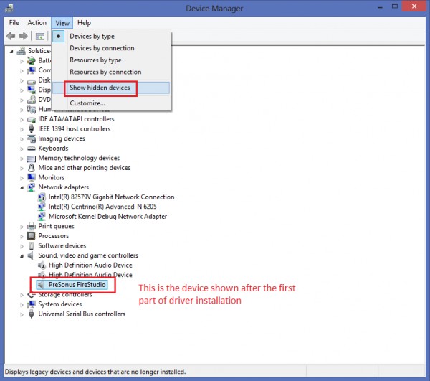Select Intel(R) 82579V Gigabit Network Connection
The height and width of the screenshot is (381, 430).
(111, 197)
